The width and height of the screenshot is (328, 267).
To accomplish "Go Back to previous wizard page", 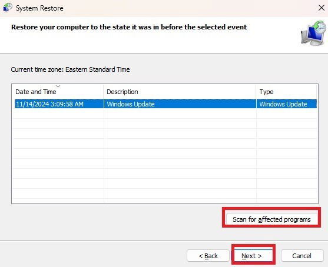I will click(208, 255).
